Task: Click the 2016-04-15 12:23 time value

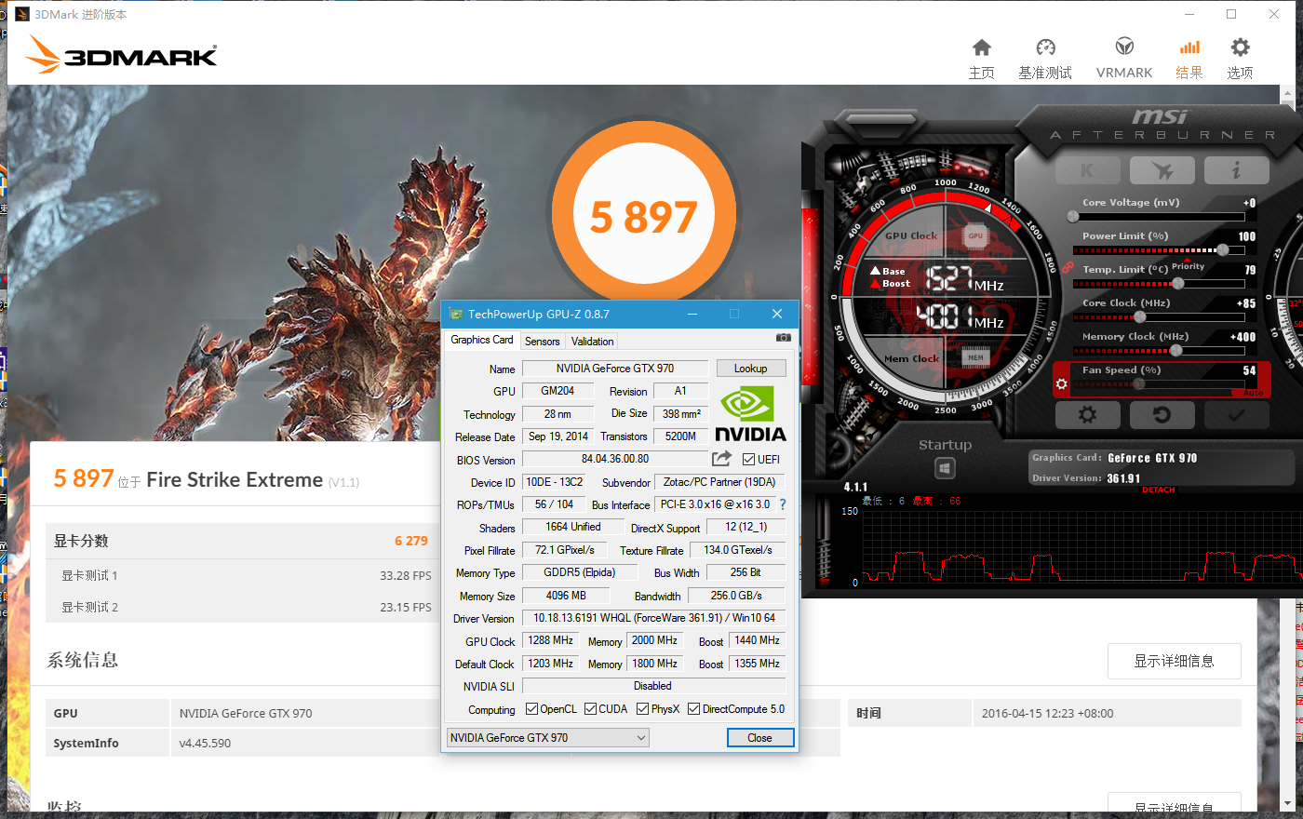Action: tap(1047, 714)
